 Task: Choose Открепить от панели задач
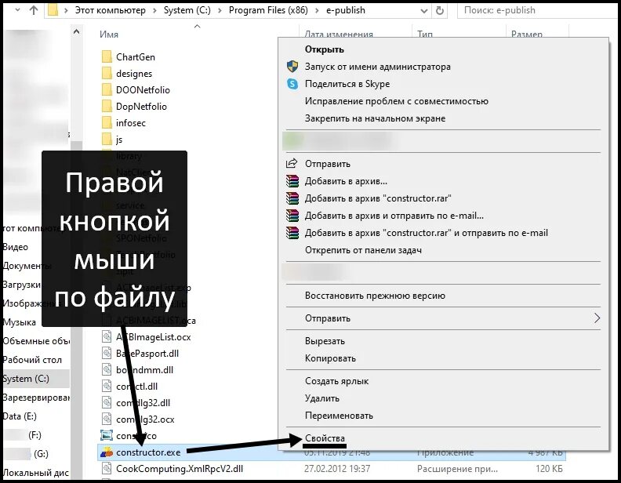(x=363, y=250)
